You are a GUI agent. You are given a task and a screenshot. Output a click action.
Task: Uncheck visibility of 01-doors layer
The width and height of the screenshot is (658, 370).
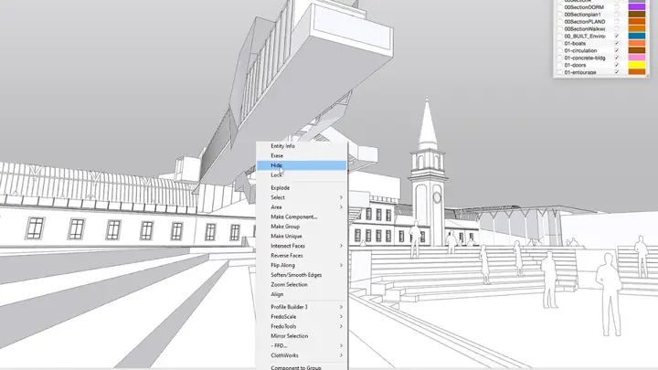pyautogui.click(x=617, y=65)
